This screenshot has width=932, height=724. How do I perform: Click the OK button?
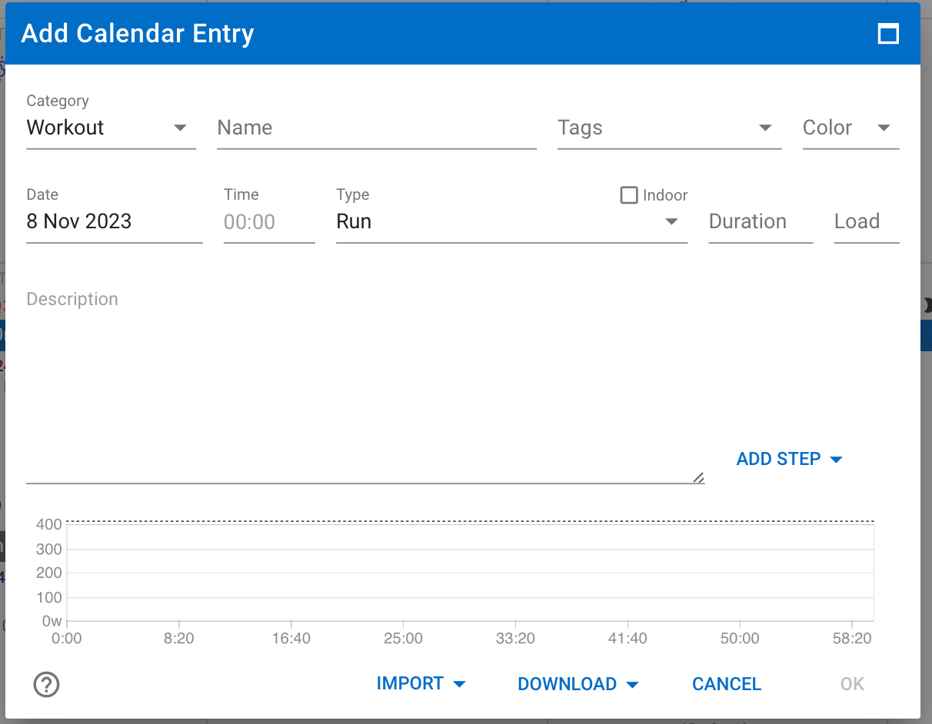coord(852,684)
